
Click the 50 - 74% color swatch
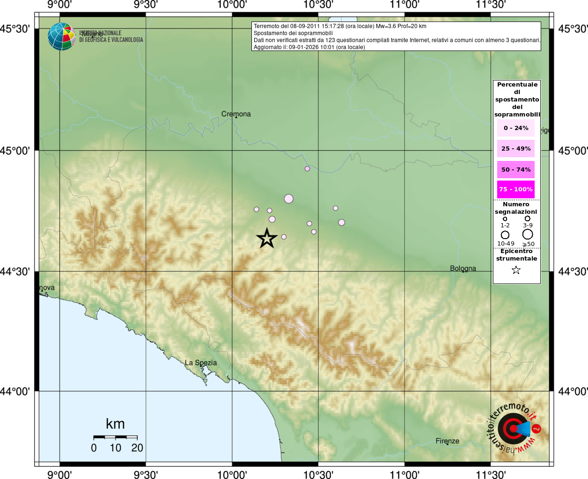(516, 169)
